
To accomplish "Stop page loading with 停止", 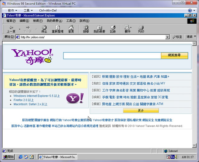I will (44, 29).
